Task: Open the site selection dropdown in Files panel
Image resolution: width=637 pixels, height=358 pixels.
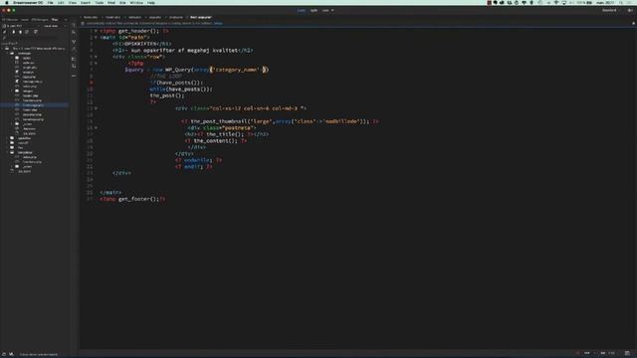Action: pyautogui.click(x=20, y=26)
